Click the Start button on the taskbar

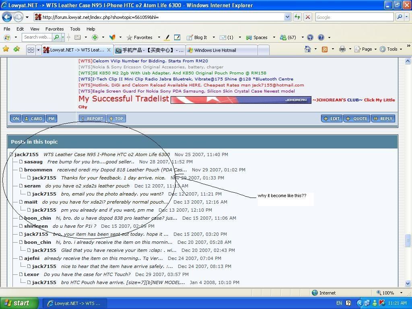pyautogui.click(x=18, y=303)
